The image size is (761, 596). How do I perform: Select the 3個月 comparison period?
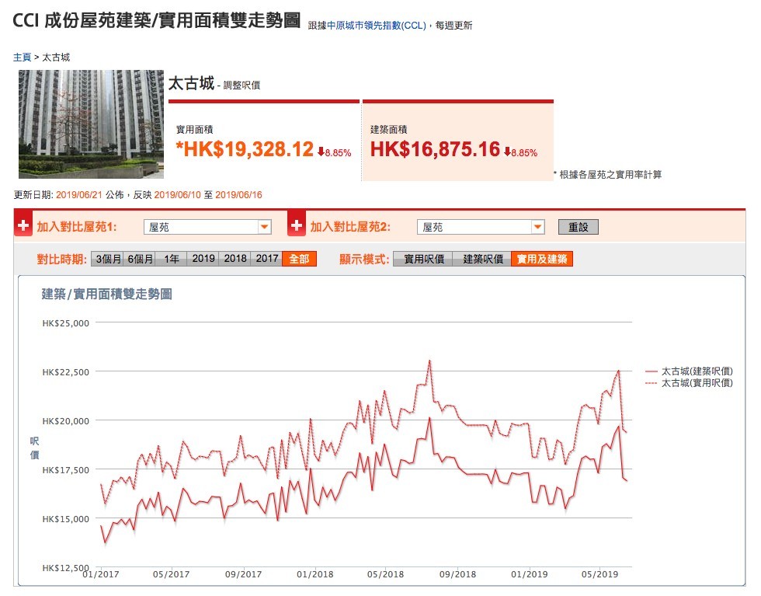pos(107,259)
